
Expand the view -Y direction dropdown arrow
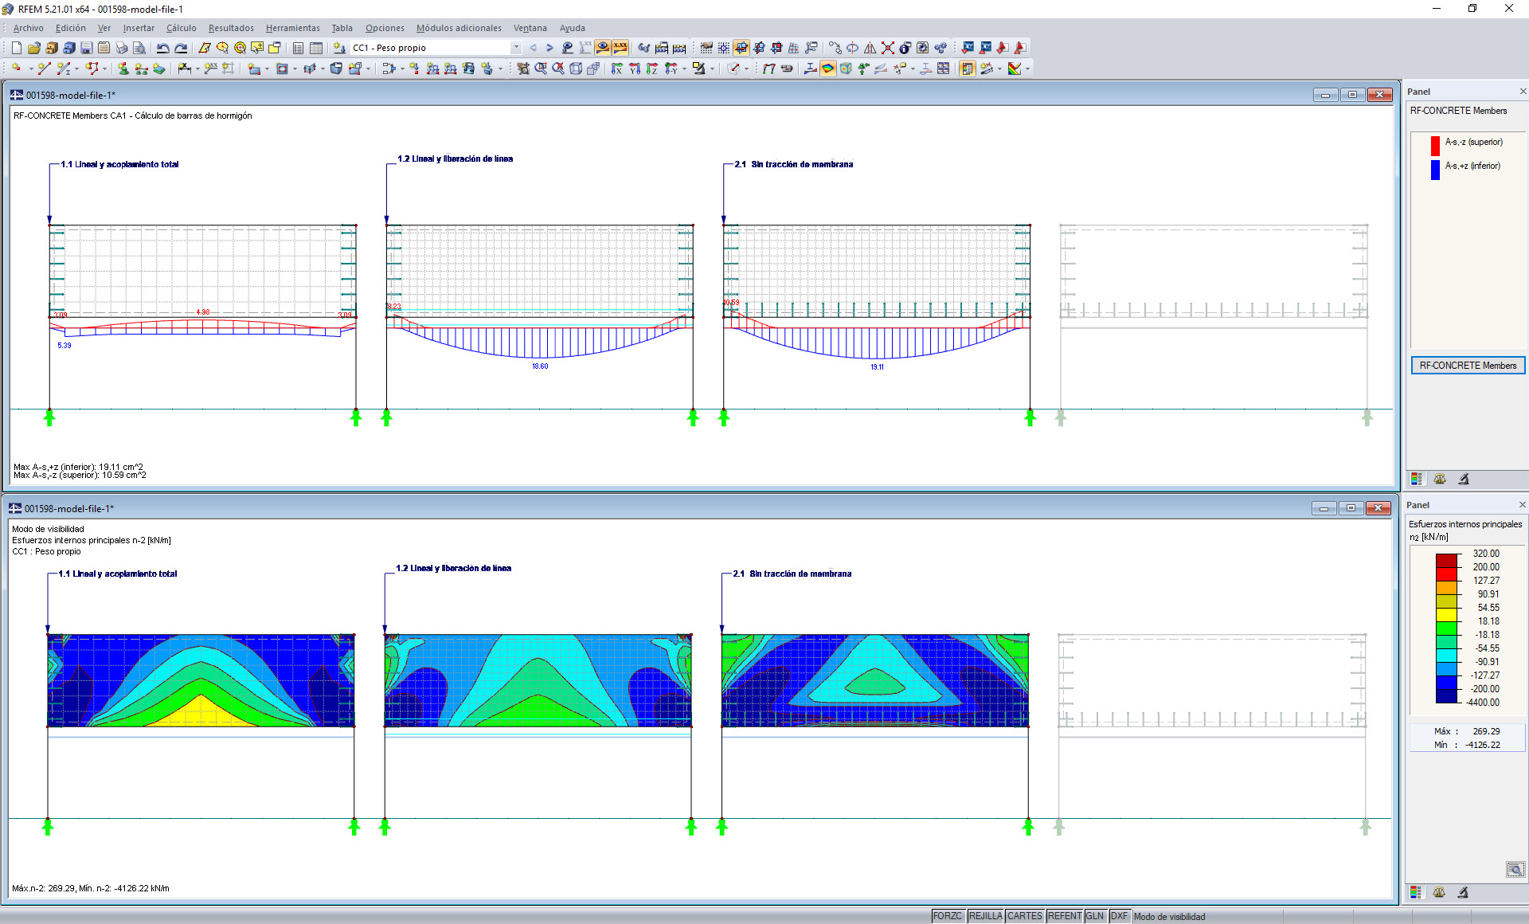click(x=684, y=69)
